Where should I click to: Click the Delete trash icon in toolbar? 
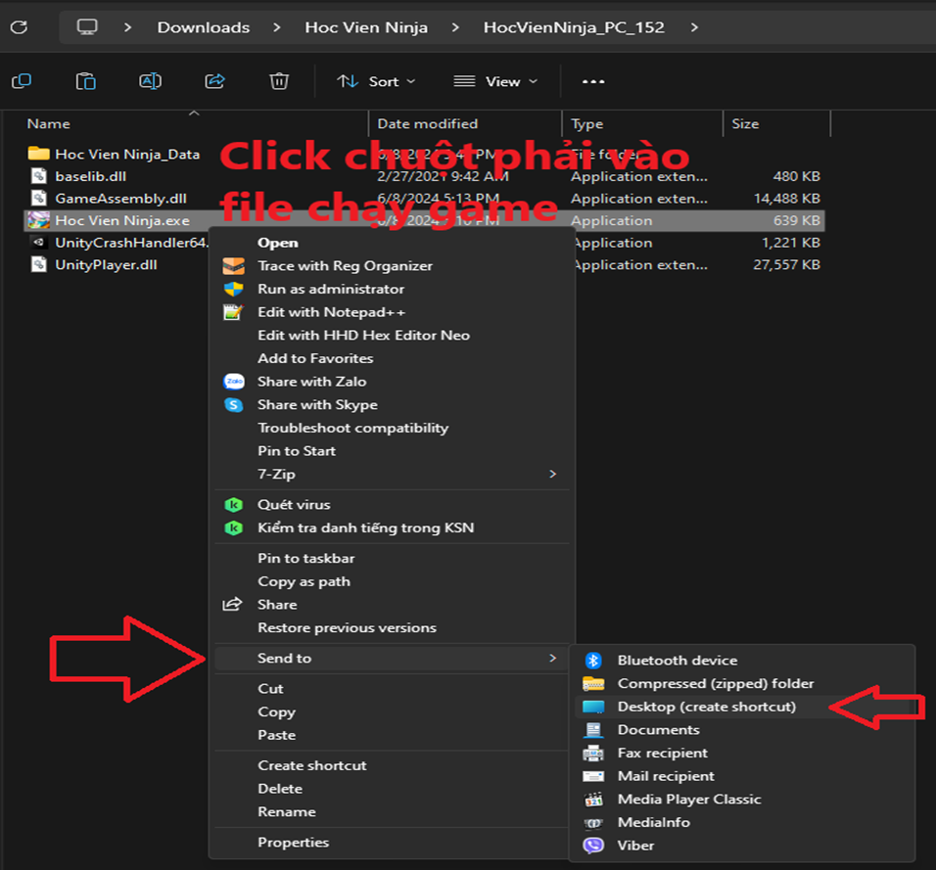pyautogui.click(x=279, y=81)
